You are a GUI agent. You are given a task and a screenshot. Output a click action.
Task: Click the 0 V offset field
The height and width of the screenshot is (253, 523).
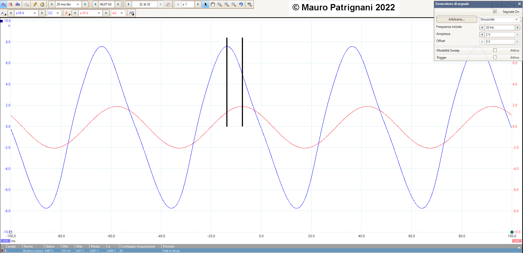pos(500,42)
